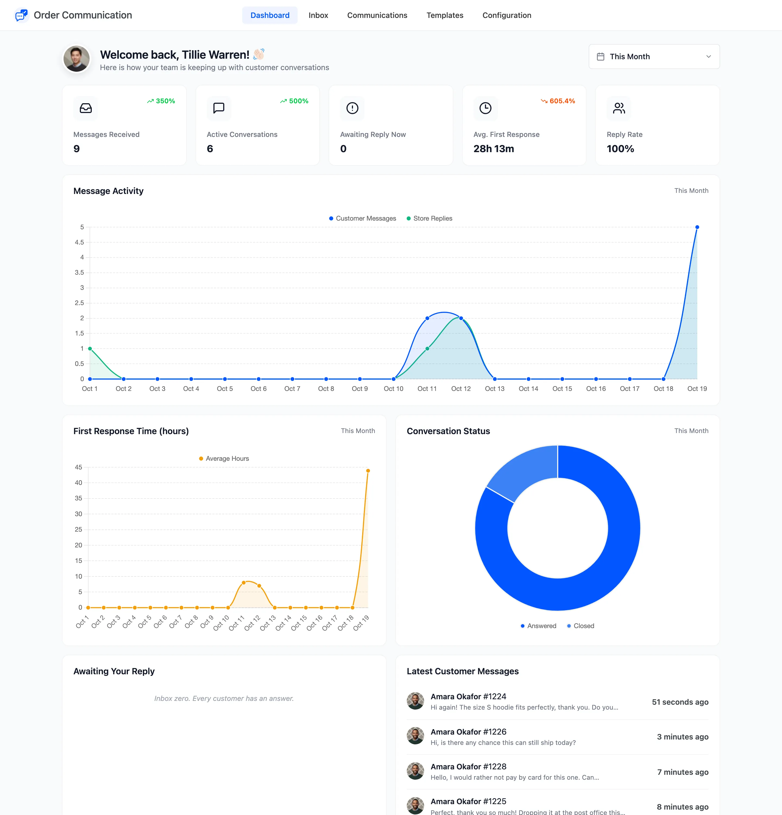Toggle the Answered legend in Conversation Status

click(x=538, y=626)
